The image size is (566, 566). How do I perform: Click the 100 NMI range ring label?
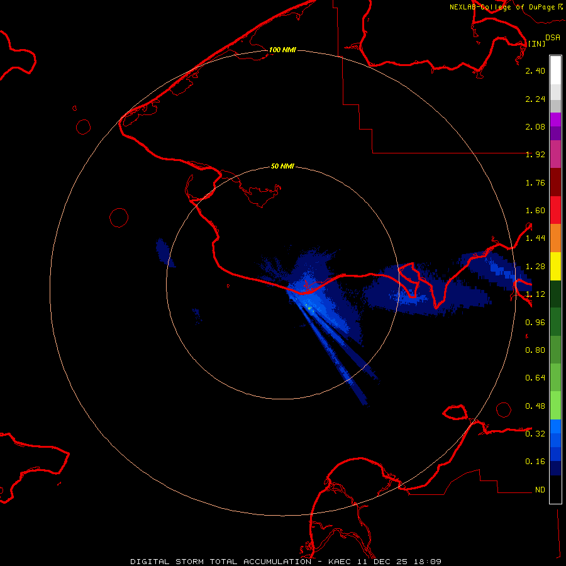pyautogui.click(x=282, y=50)
